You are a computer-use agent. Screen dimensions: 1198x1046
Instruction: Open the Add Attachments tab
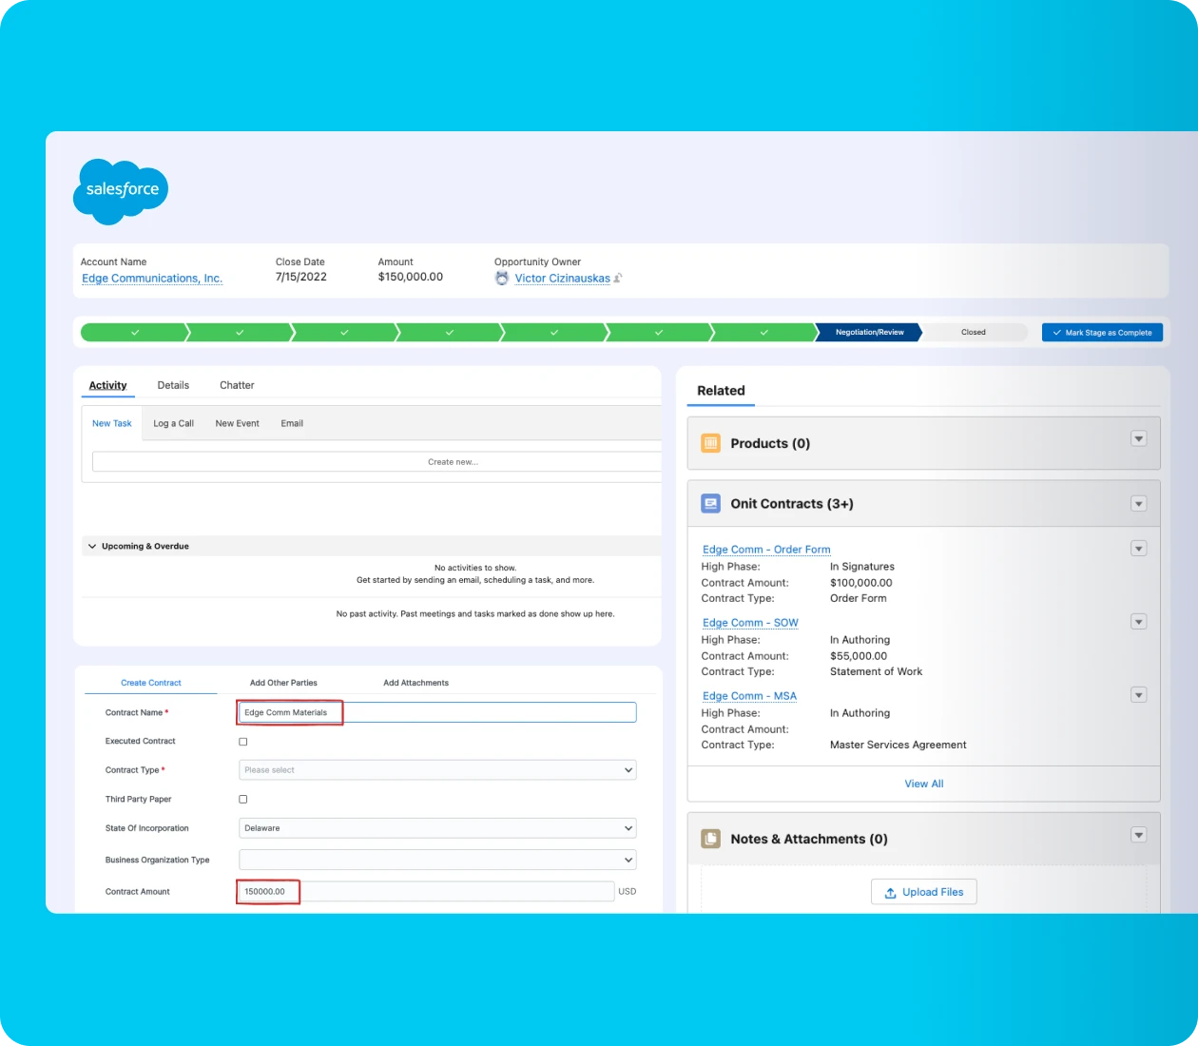[415, 683]
